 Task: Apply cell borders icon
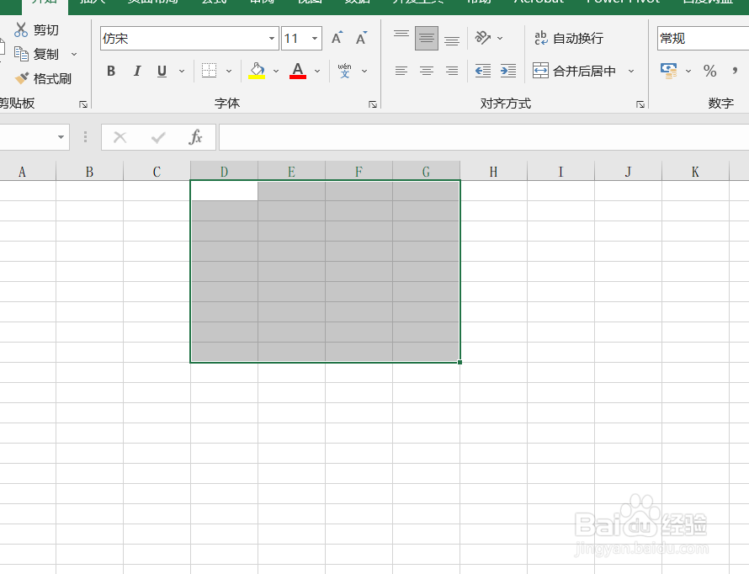pyautogui.click(x=209, y=71)
